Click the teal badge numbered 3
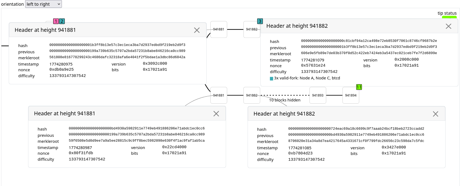 coord(260,21)
